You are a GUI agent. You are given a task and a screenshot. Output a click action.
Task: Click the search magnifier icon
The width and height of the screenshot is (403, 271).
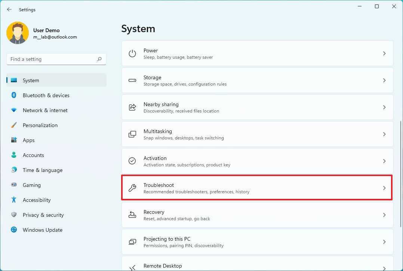pos(99,59)
